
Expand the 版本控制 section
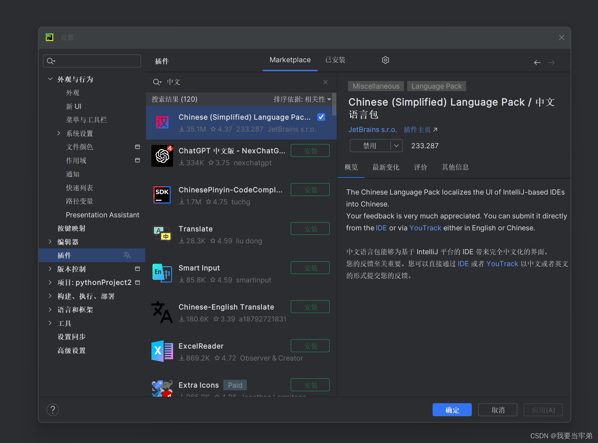(50, 269)
